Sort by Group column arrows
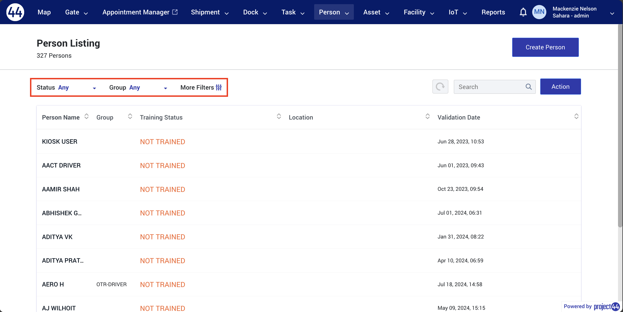The width and height of the screenshot is (623, 312). pyautogui.click(x=130, y=116)
